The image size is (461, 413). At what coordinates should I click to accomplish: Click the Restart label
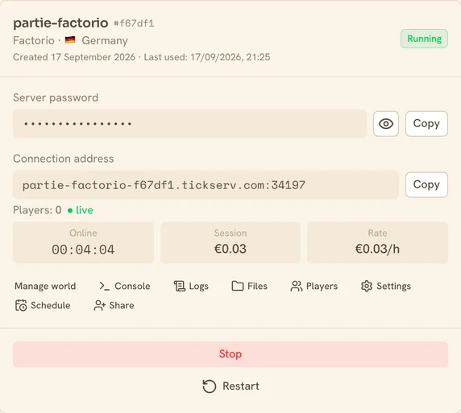[x=241, y=386]
